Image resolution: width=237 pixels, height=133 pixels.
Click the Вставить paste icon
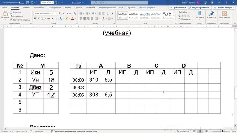tap(5, 14)
